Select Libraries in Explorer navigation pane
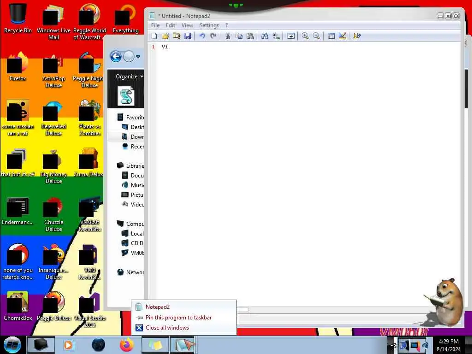The width and height of the screenshot is (472, 354). (130, 165)
